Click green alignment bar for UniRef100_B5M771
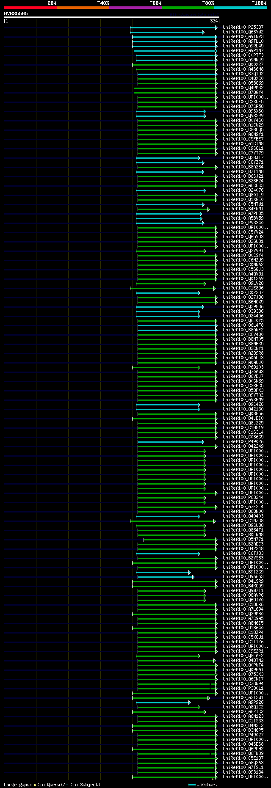Viewport: 271px width, 788px height. click(x=180, y=540)
